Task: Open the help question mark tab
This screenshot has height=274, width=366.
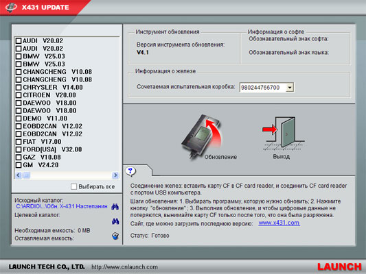Action: click(130, 171)
